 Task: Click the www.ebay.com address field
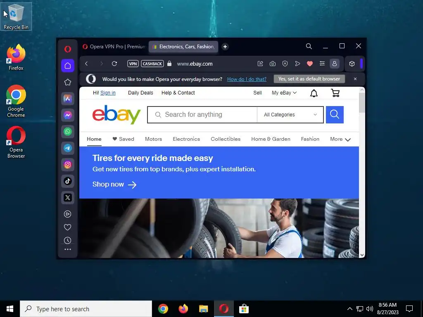pyautogui.click(x=195, y=64)
